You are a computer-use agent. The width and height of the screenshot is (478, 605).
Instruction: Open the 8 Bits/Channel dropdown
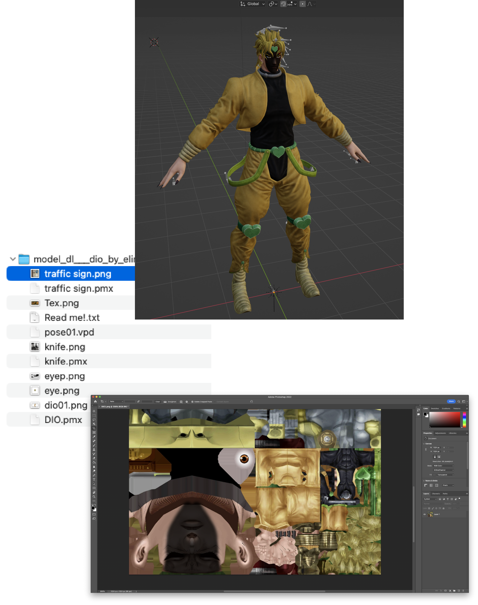(443, 470)
